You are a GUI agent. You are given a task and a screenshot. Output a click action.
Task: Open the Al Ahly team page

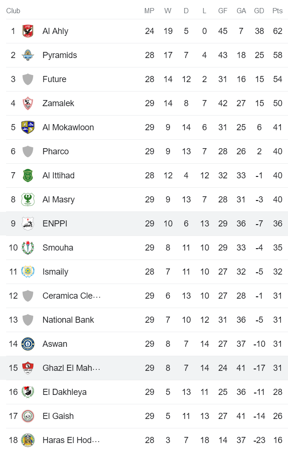pos(55,31)
